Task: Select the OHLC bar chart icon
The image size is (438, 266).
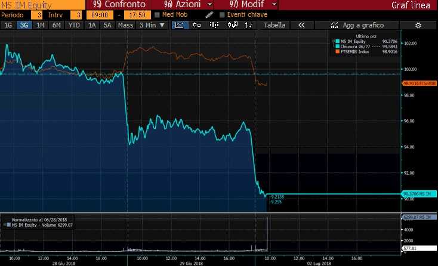Action: [x=249, y=25]
